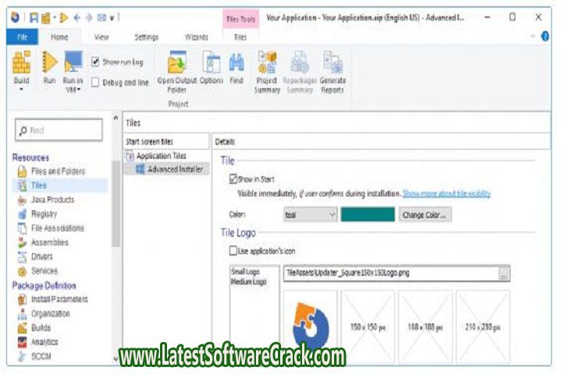
Task: Select the Advanced Installer tile entry
Action: tap(175, 169)
